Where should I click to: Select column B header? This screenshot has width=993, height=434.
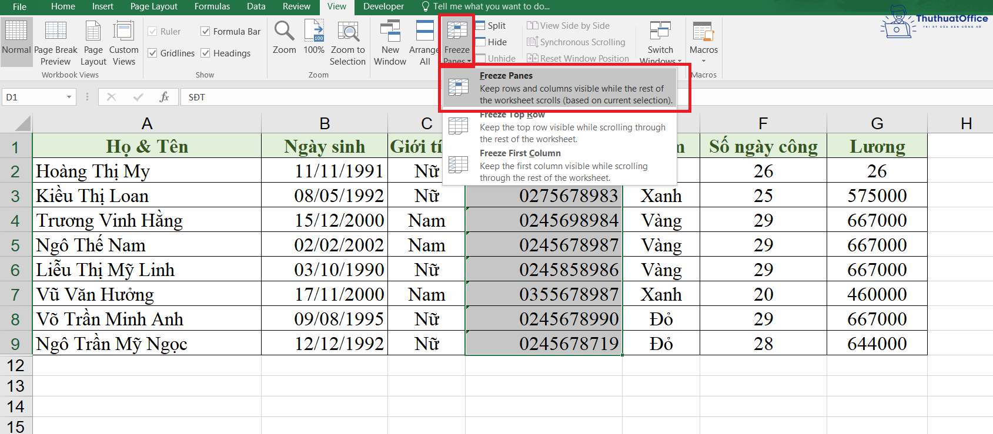325,123
